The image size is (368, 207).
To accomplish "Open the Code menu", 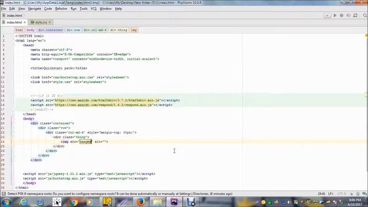I will 48,9.
